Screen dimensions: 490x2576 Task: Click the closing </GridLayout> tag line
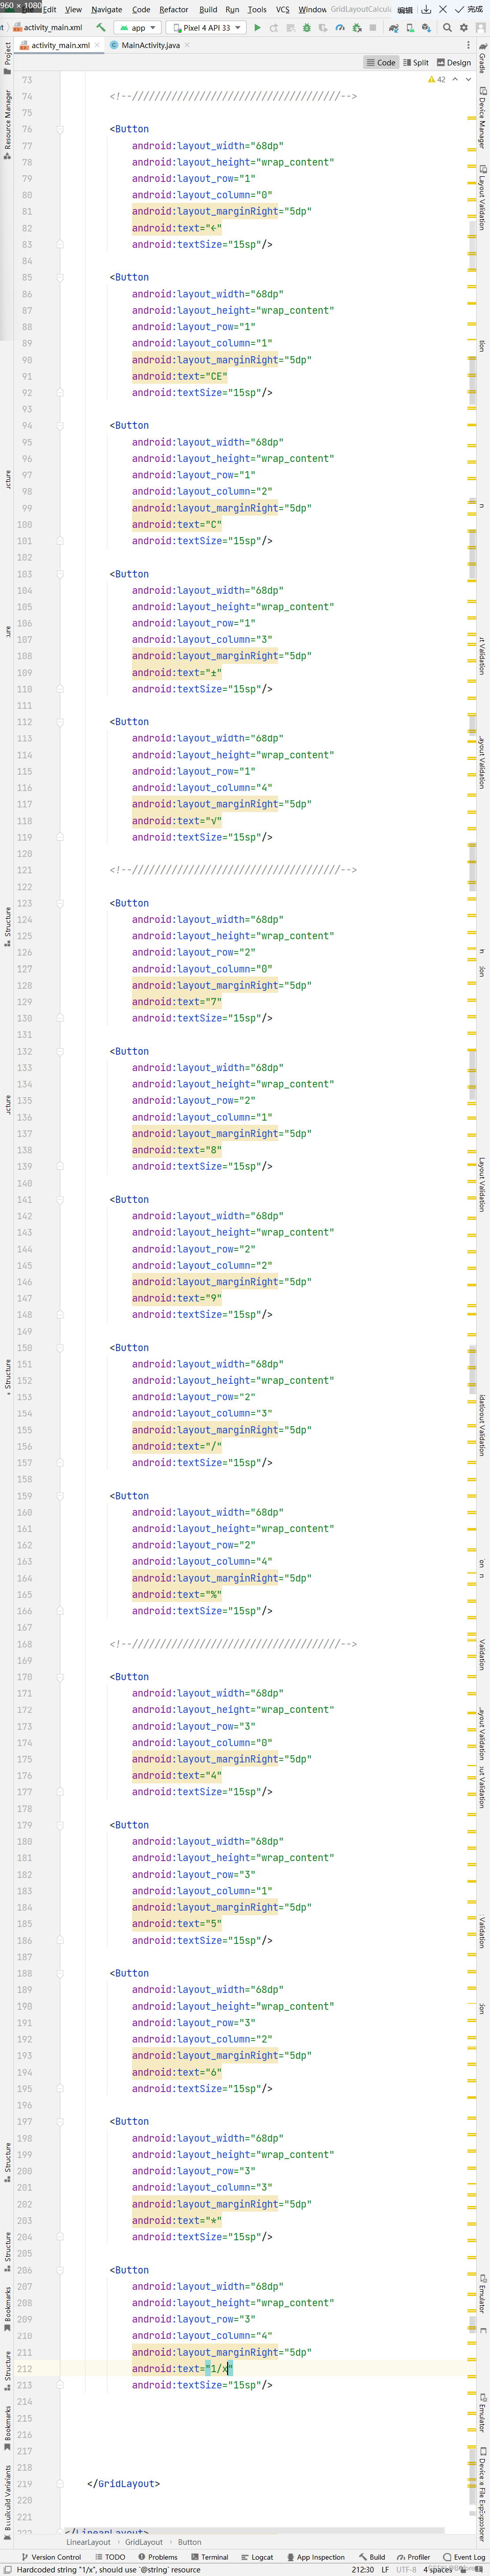[x=124, y=2484]
